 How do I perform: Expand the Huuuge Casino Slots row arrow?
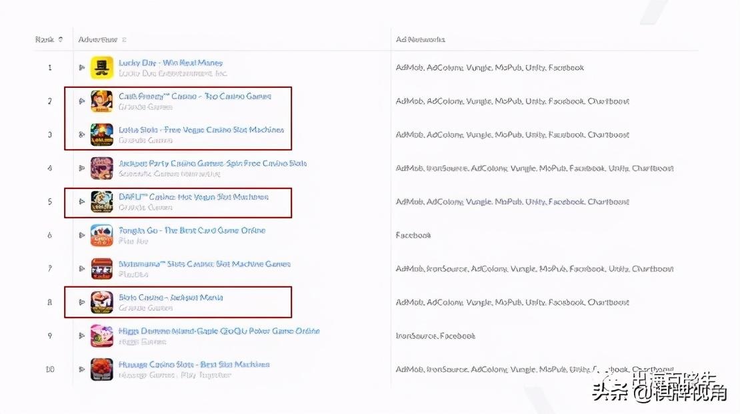pyautogui.click(x=81, y=369)
